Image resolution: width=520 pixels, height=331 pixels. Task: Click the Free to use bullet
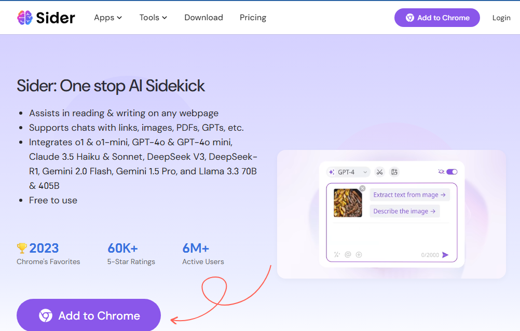pyautogui.click(x=53, y=200)
